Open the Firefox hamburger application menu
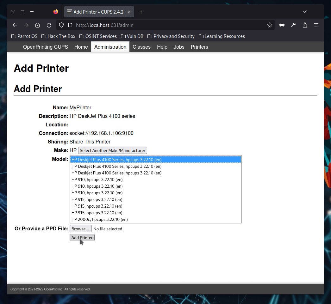The image size is (331, 304). click(x=316, y=25)
